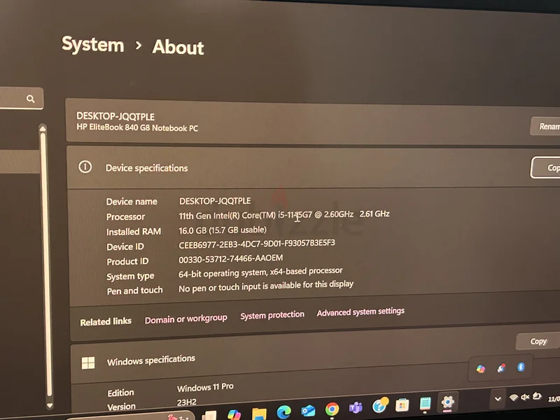Click the Wi-Fi network icon in system tray
The height and width of the screenshot is (420, 560).
tap(514, 398)
